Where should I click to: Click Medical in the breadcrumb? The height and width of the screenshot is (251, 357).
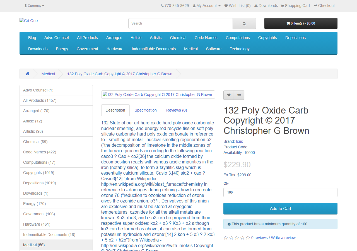point(48,74)
